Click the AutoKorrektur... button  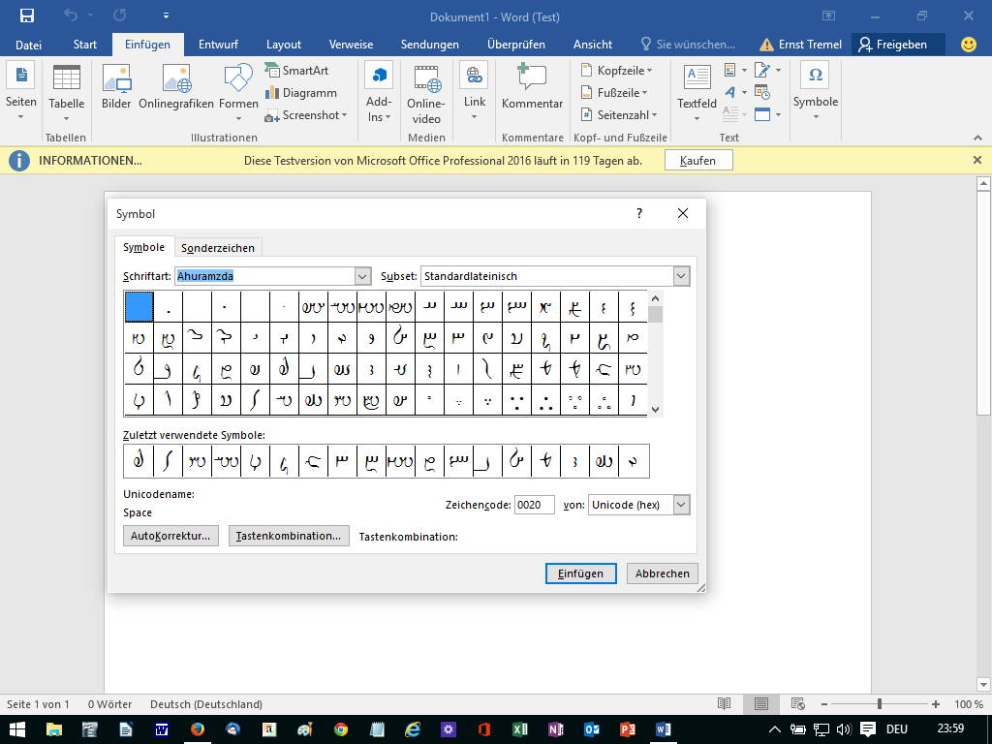click(170, 536)
